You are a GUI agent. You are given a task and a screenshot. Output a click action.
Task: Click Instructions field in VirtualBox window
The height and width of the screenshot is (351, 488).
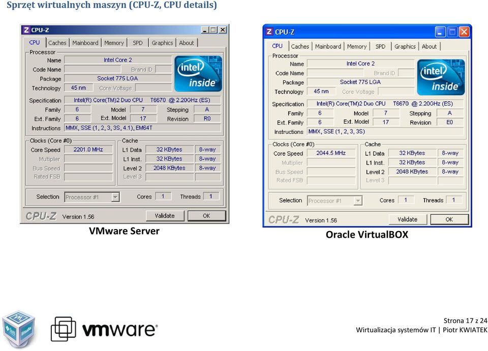[385, 132]
